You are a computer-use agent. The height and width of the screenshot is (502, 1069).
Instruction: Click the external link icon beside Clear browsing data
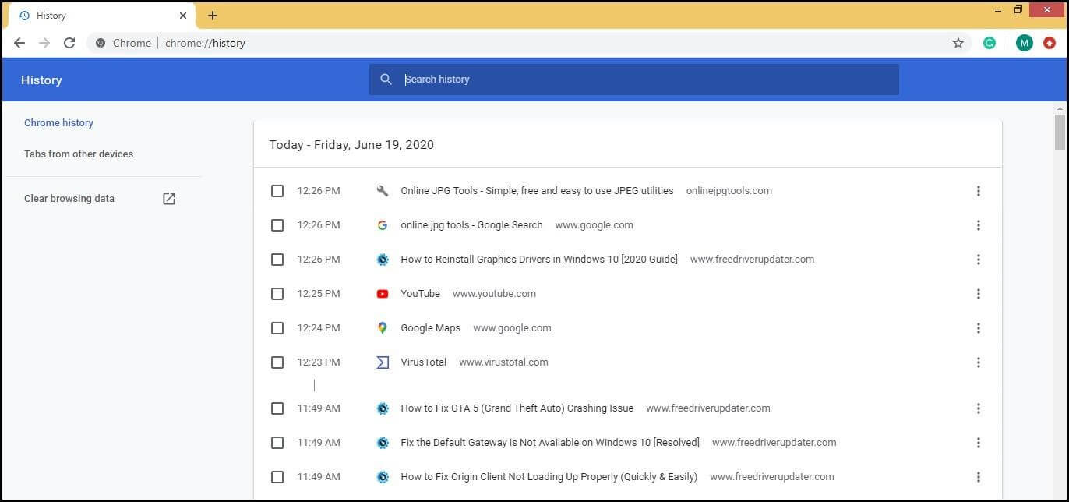169,199
